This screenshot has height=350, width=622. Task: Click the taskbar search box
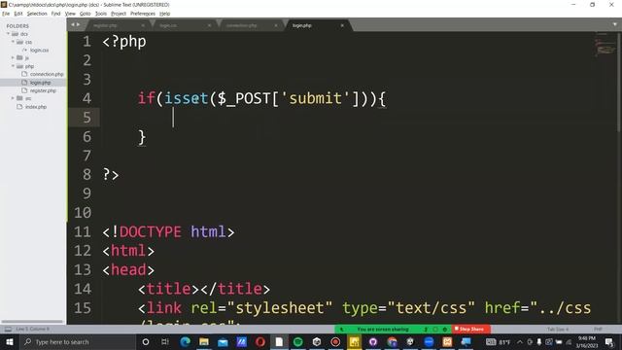point(78,341)
